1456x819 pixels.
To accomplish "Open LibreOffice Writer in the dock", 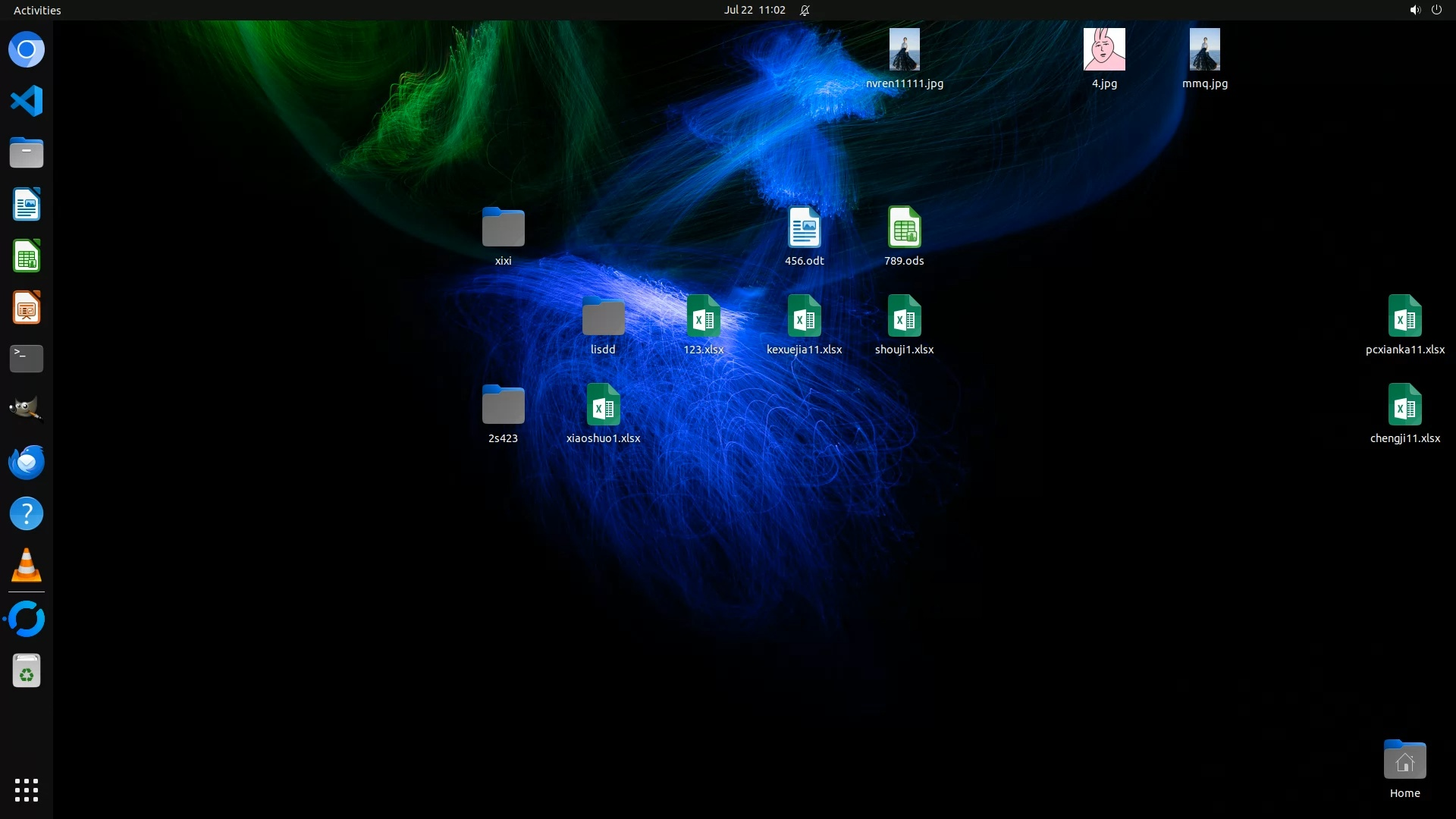I will (x=27, y=205).
